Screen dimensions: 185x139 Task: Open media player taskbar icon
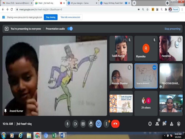coord(12,136)
